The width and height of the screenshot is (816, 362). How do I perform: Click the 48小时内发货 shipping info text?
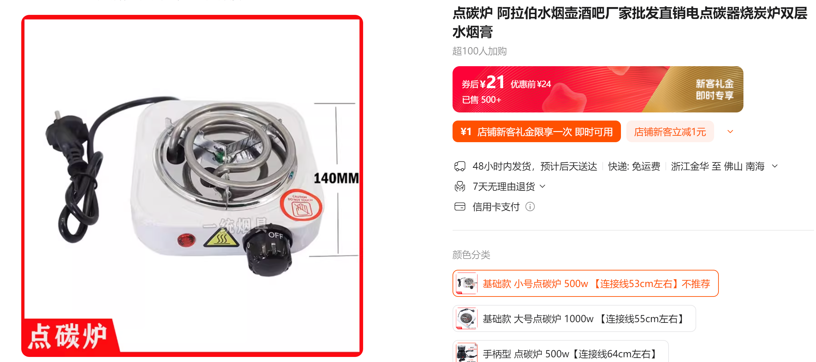point(535,166)
